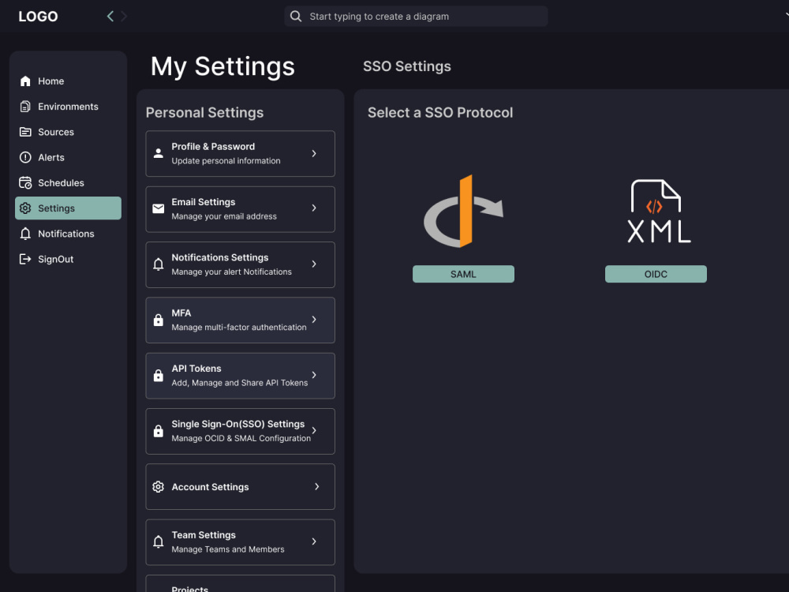Click the 'SSO Settings' heading

[407, 66]
